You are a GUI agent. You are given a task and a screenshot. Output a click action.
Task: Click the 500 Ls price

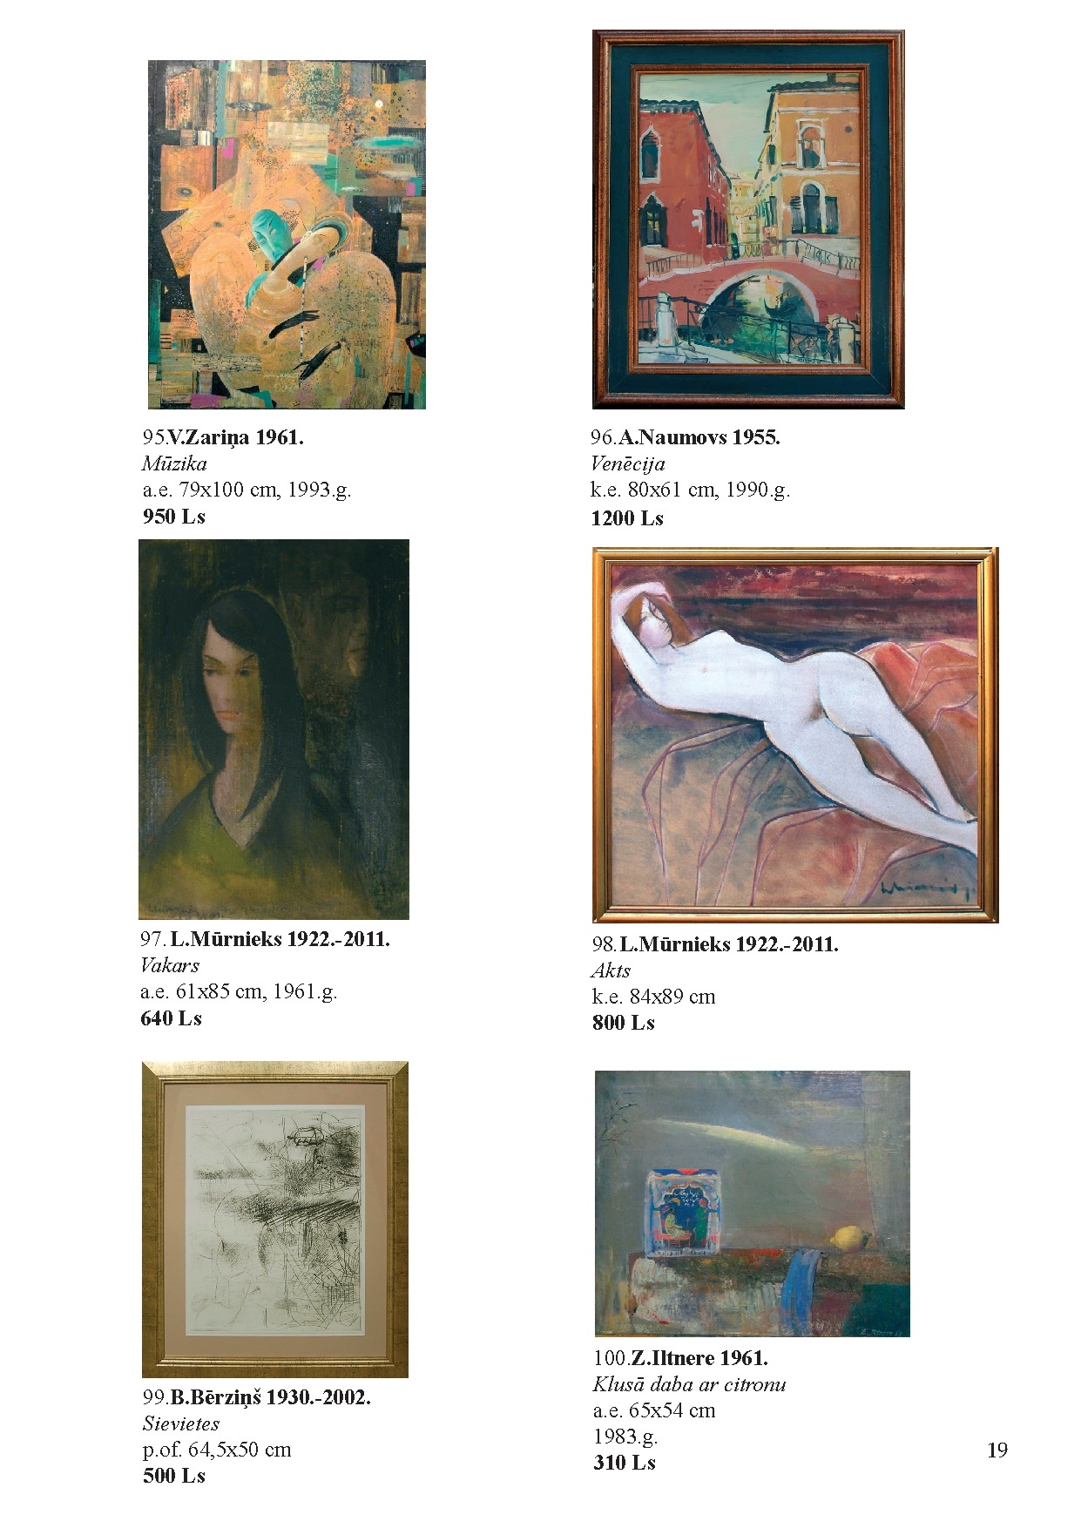(x=174, y=1476)
